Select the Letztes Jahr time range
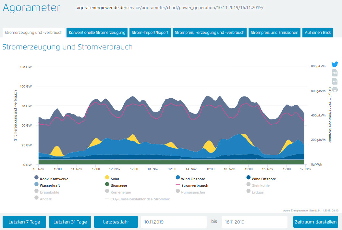The height and width of the screenshot is (230, 342). 116,222
